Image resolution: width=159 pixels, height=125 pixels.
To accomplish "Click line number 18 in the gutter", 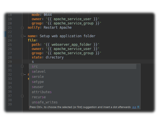I will click(10, 15).
